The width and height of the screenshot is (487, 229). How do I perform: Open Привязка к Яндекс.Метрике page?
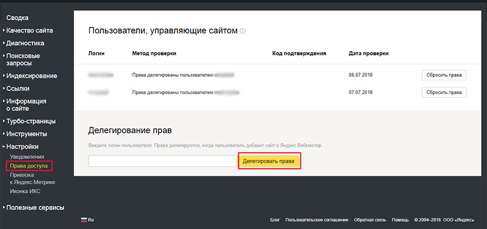33,178
